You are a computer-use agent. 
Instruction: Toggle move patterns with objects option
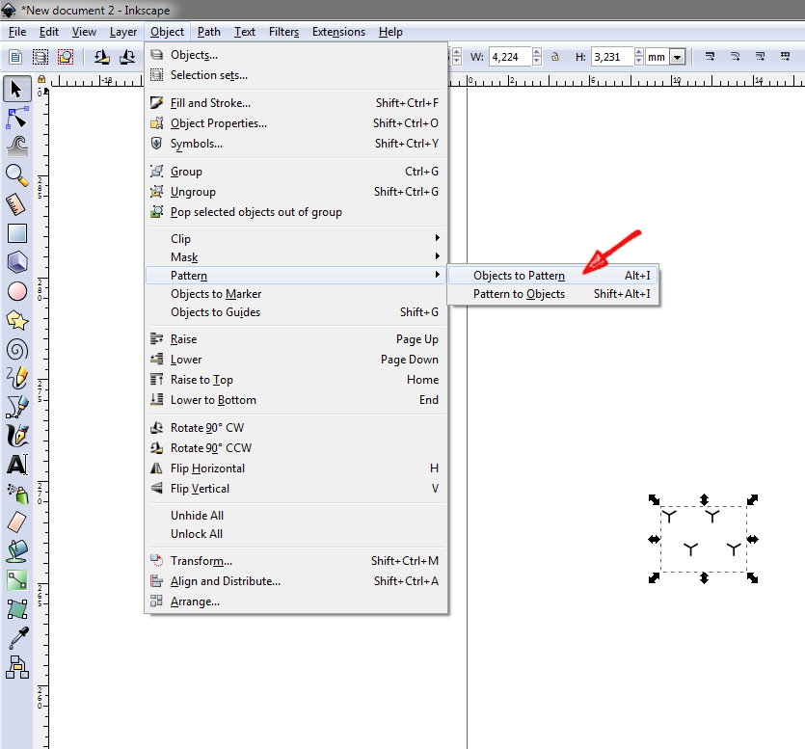785,57
